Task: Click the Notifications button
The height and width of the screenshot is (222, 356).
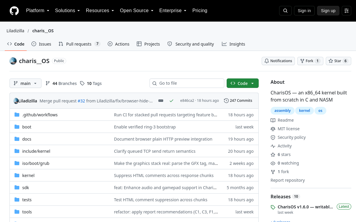Action: pyautogui.click(x=278, y=61)
